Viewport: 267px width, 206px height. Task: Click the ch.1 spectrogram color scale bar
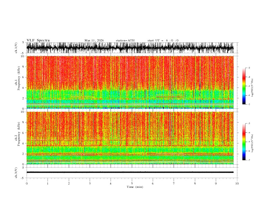[x=244, y=86]
